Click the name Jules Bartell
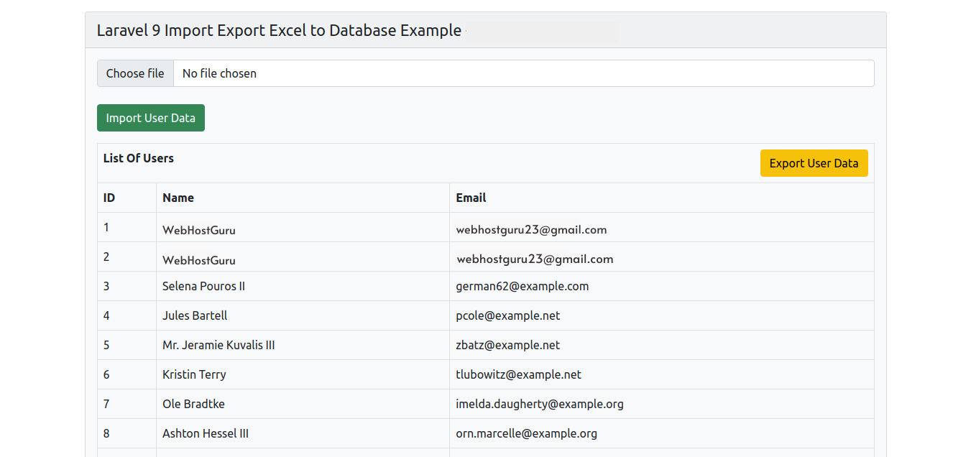The height and width of the screenshot is (457, 971). [195, 315]
